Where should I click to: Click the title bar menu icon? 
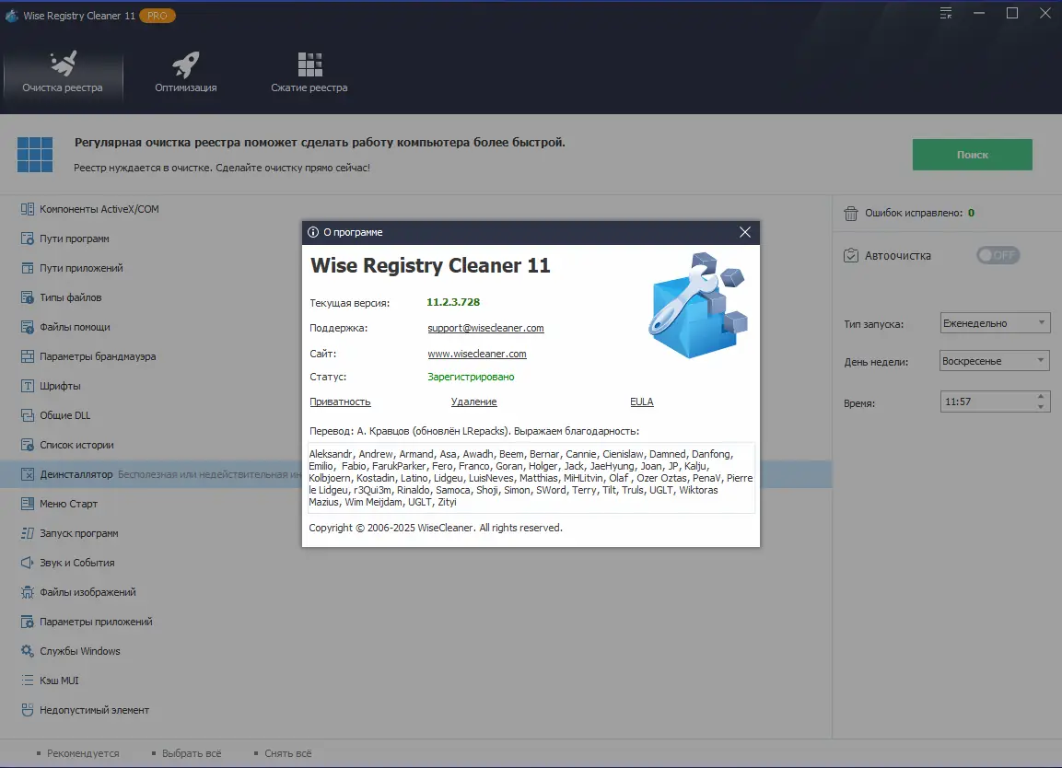(x=946, y=14)
